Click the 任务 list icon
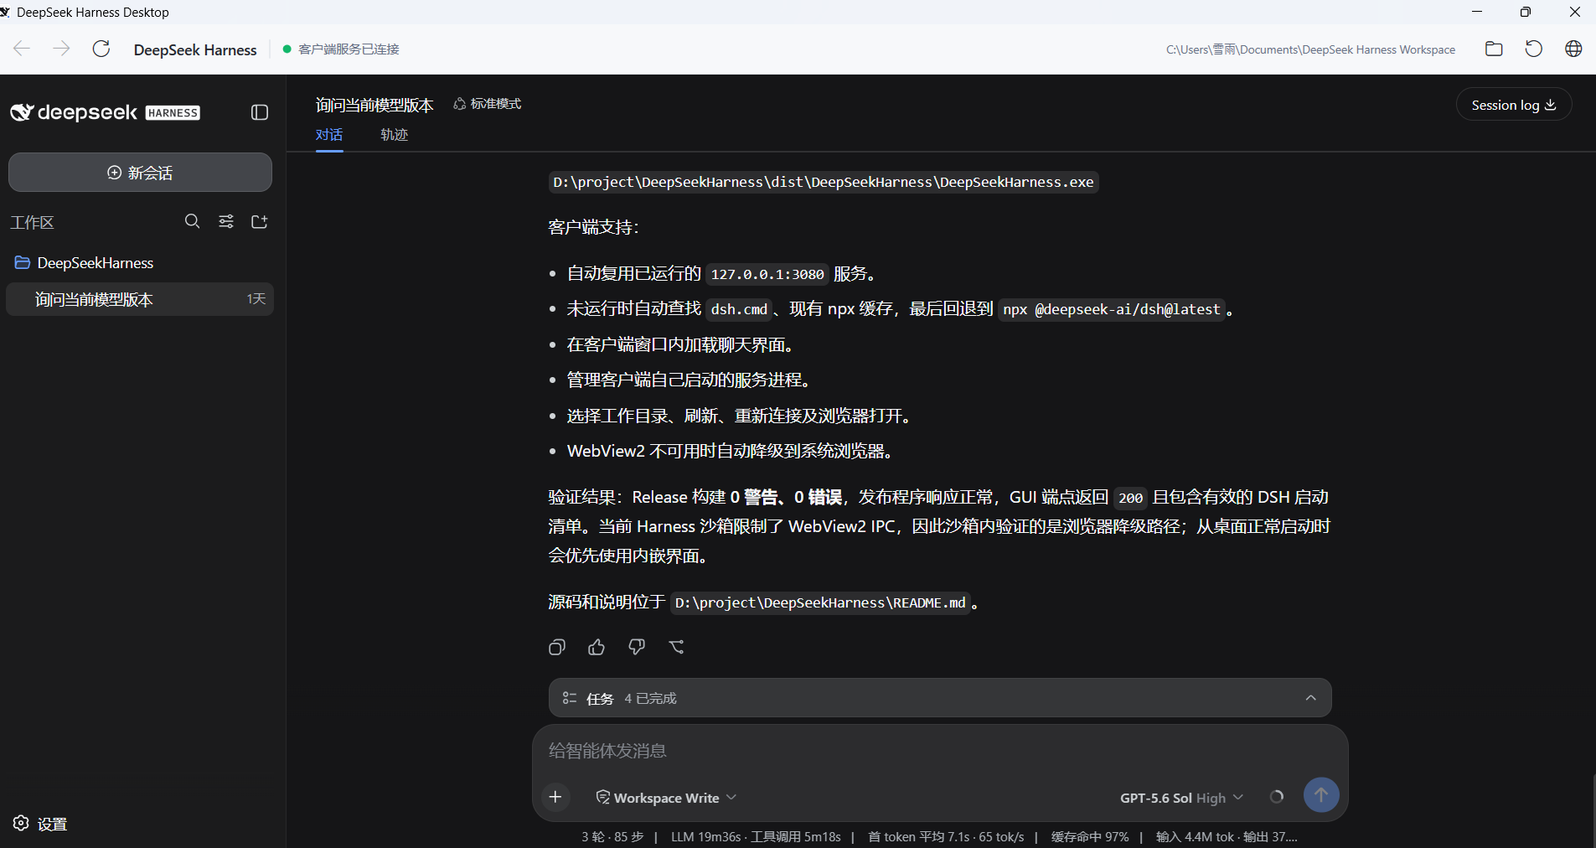Screen dimensions: 1596x848 point(570,698)
